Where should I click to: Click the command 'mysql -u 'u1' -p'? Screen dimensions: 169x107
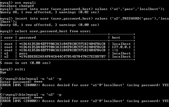click(44, 79)
